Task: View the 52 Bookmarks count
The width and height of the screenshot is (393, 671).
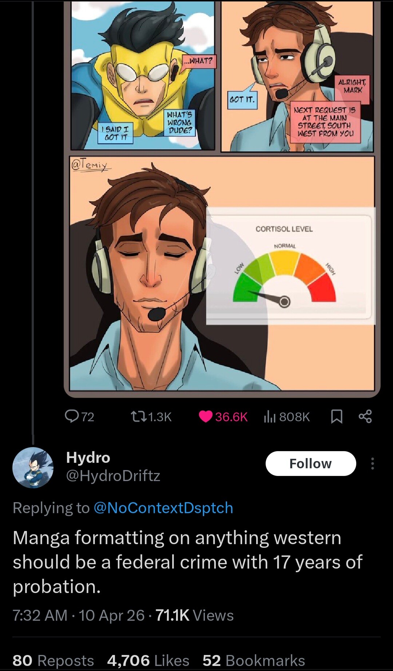Action: [254, 660]
